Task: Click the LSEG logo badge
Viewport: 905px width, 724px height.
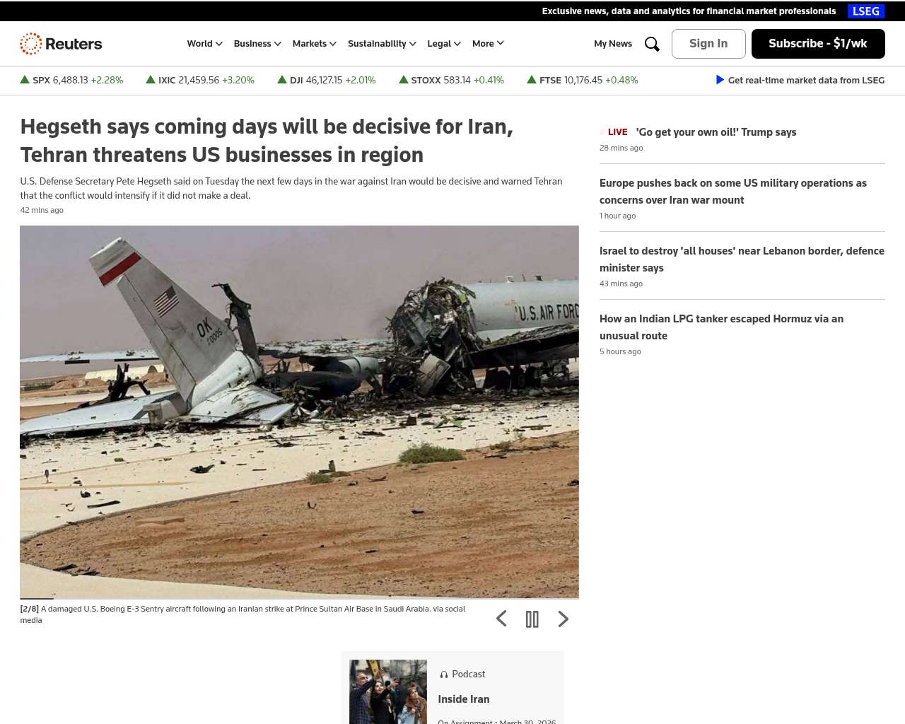Action: [x=866, y=11]
